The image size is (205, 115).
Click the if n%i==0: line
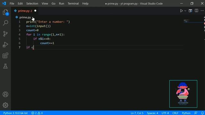pyautogui.click(x=42, y=39)
